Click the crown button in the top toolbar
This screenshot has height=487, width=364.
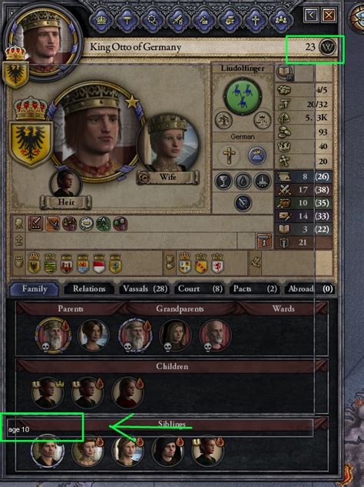pos(101,20)
